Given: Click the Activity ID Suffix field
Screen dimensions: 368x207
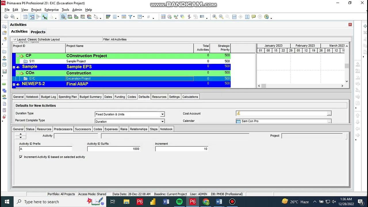Looking at the screenshot, I should pos(114,149).
